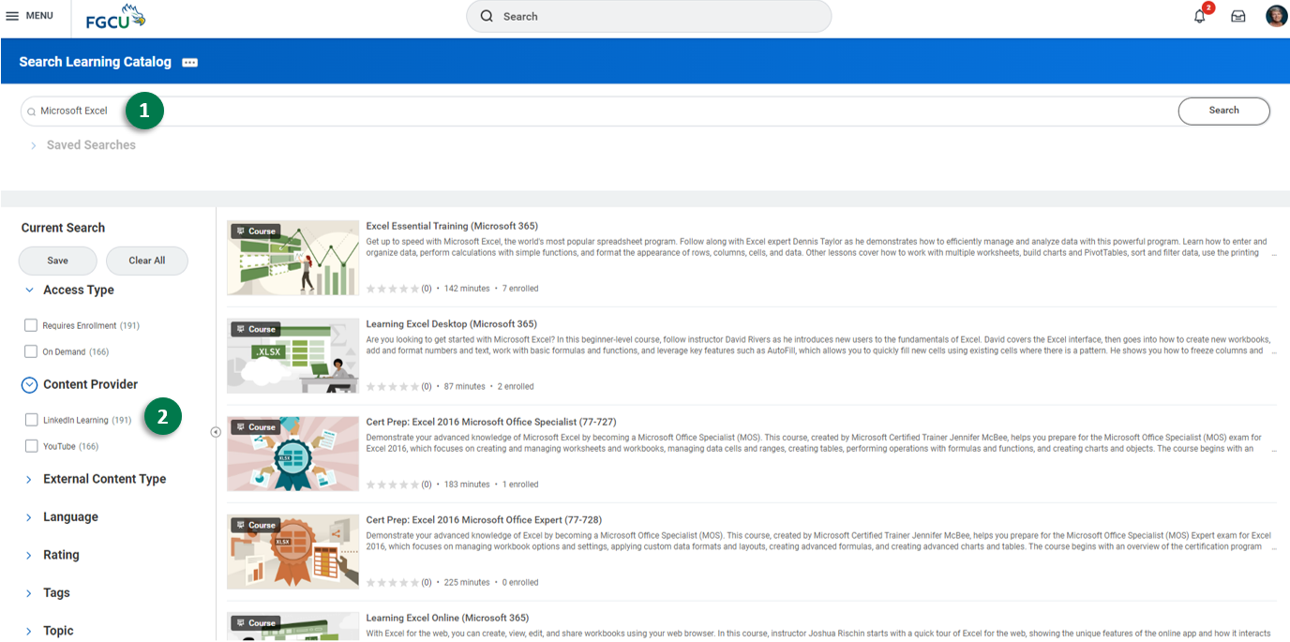Viewport: 1290px width, 642px height.
Task: Collapse the filter sidebar using the arrow handle
Action: 216,432
